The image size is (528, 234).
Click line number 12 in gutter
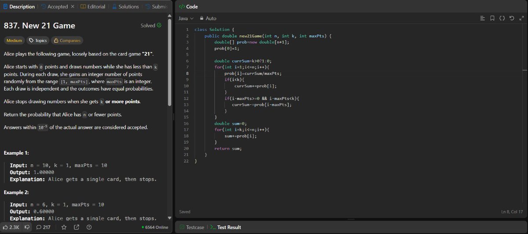click(187, 98)
